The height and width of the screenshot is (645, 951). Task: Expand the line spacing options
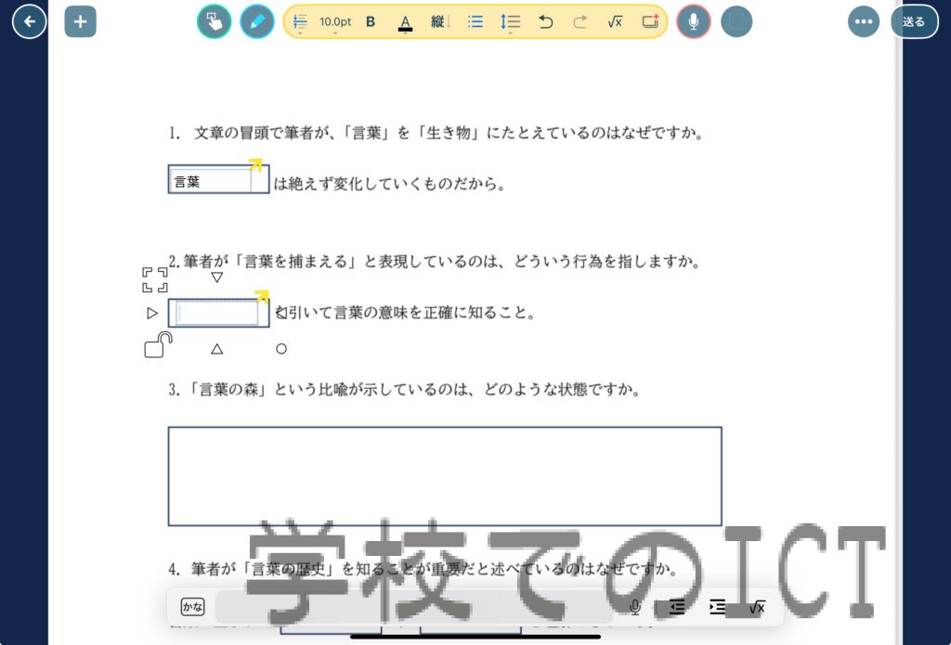pyautogui.click(x=510, y=22)
